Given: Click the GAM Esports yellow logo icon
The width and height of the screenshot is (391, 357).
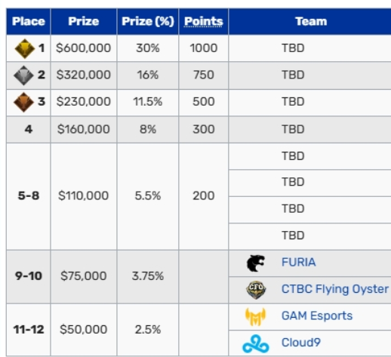Looking at the screenshot, I should click(x=255, y=316).
